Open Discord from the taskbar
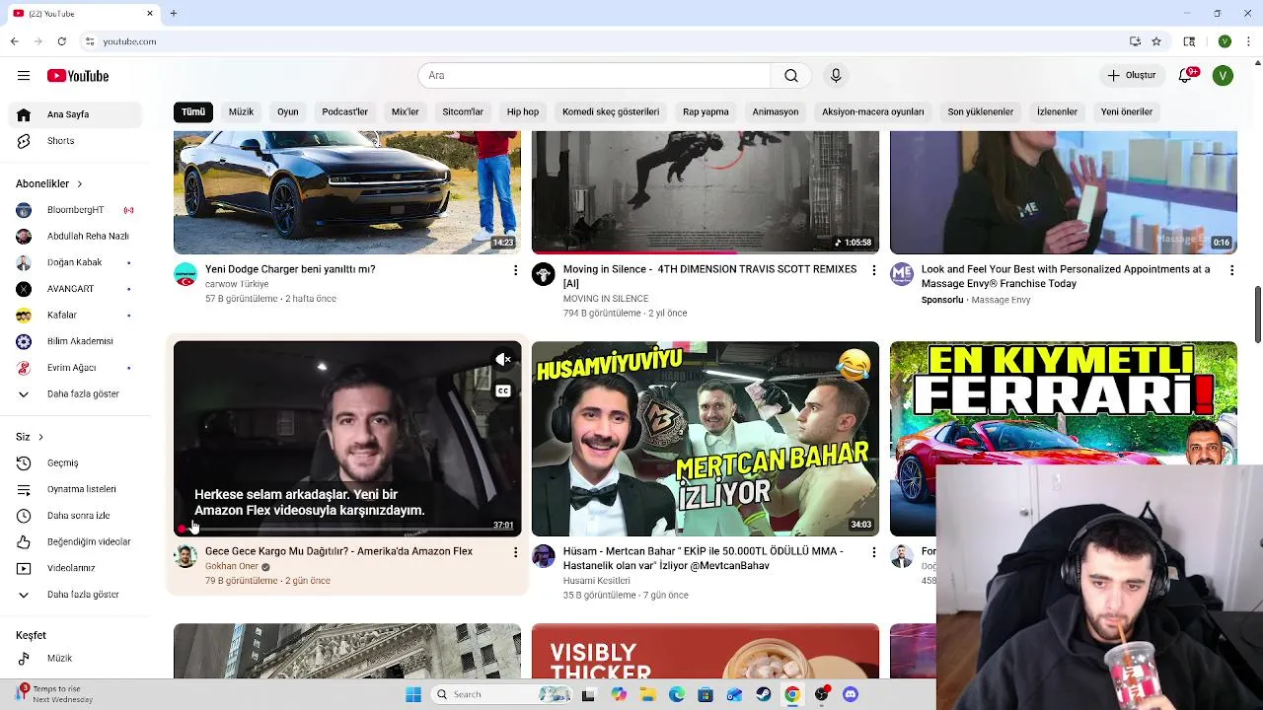 [851, 694]
